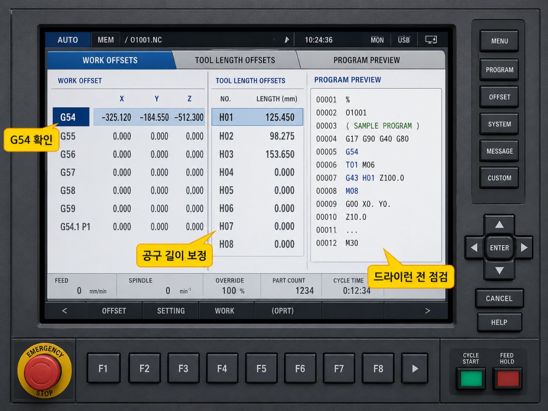Click the play arrow beside the clock

pos(287,40)
